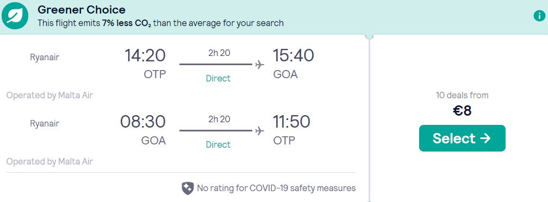Click the outbound Direct label
This screenshot has height=202, width=548.
pyautogui.click(x=218, y=79)
